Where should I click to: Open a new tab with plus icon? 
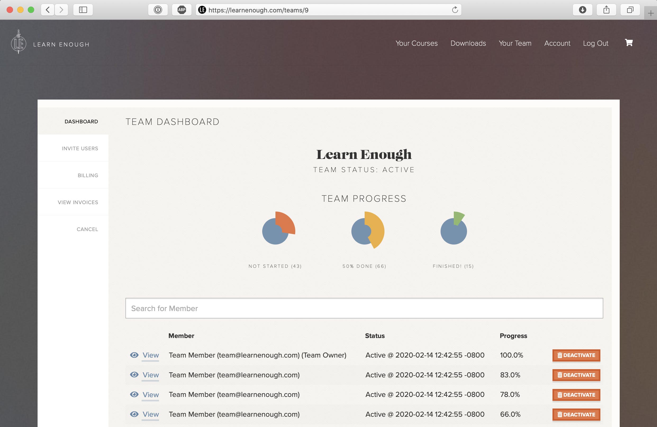click(650, 13)
